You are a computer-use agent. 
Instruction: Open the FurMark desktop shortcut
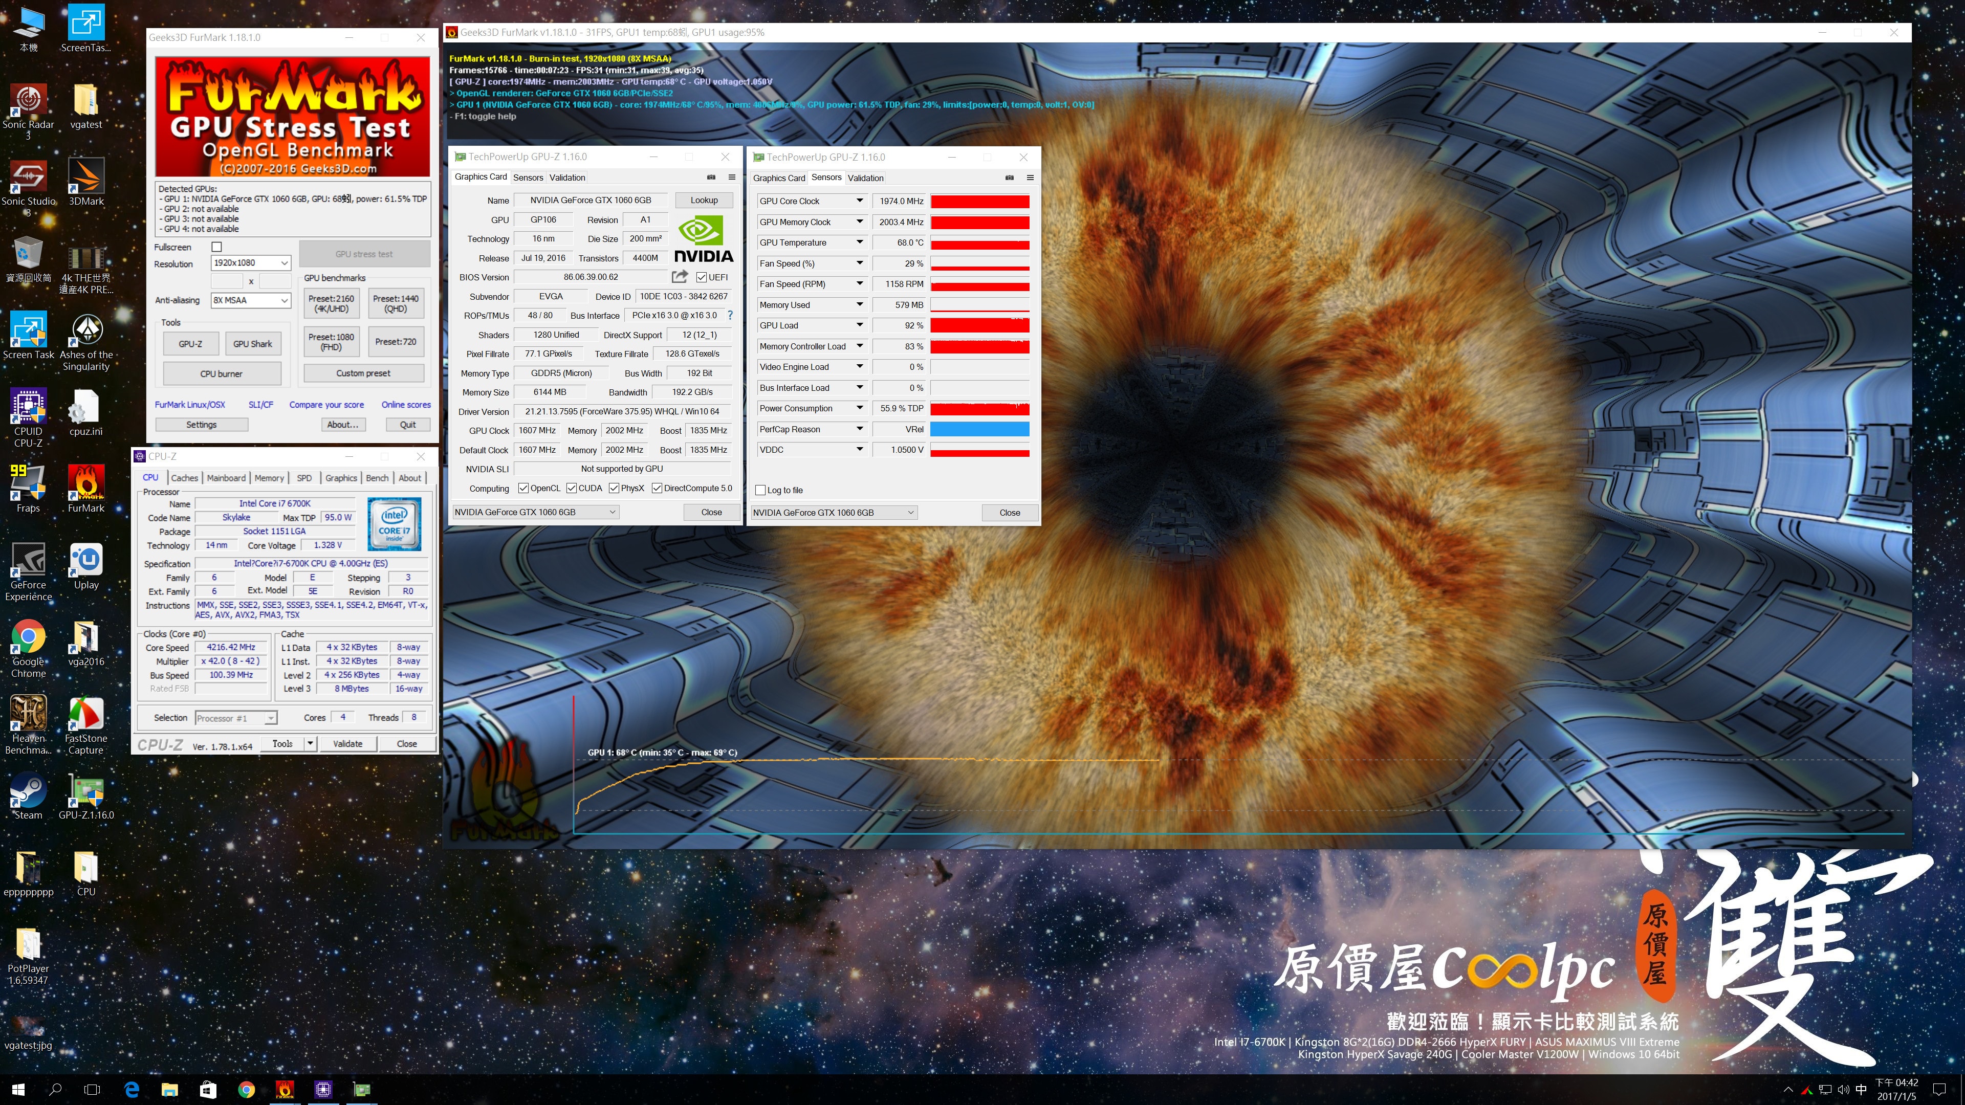[x=86, y=489]
